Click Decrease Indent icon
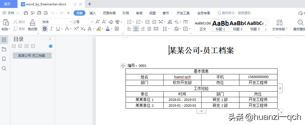This screenshot has height=125, width=305. 147,22
